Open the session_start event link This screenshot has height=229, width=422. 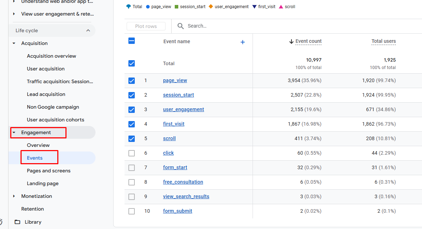[x=178, y=95]
